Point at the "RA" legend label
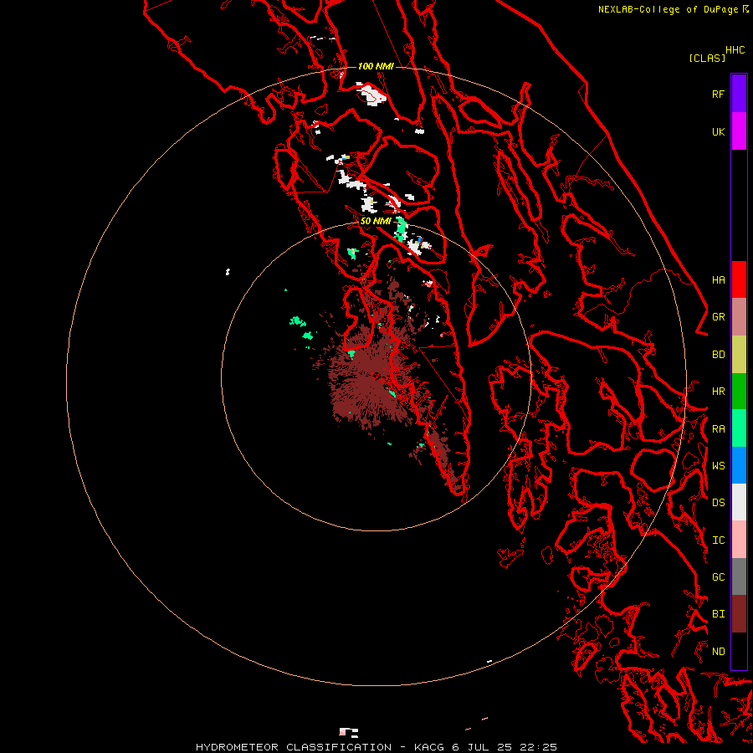Viewport: 753px width, 753px height. tap(718, 429)
